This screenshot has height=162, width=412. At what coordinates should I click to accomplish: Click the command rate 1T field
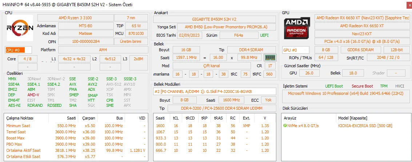pos(270,66)
